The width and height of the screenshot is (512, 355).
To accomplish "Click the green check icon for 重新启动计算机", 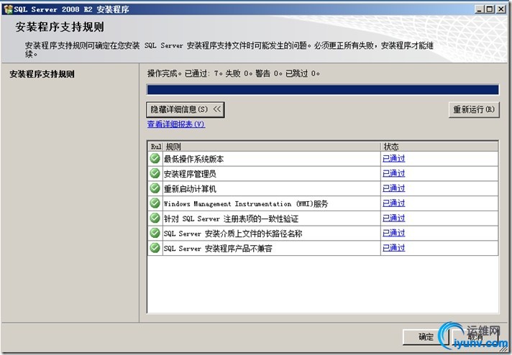I will click(155, 188).
